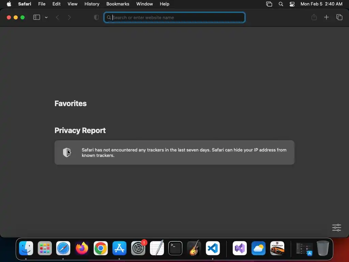Viewport: 349px width, 262px height.
Task: Open Finder from the Dock
Action: 26,248
